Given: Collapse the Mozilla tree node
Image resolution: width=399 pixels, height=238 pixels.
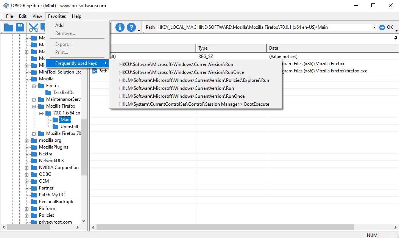Looking at the screenshot, I should (27, 79).
